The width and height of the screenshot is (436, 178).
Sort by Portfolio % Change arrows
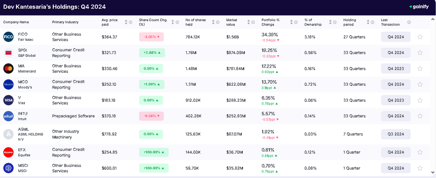click(x=291, y=22)
